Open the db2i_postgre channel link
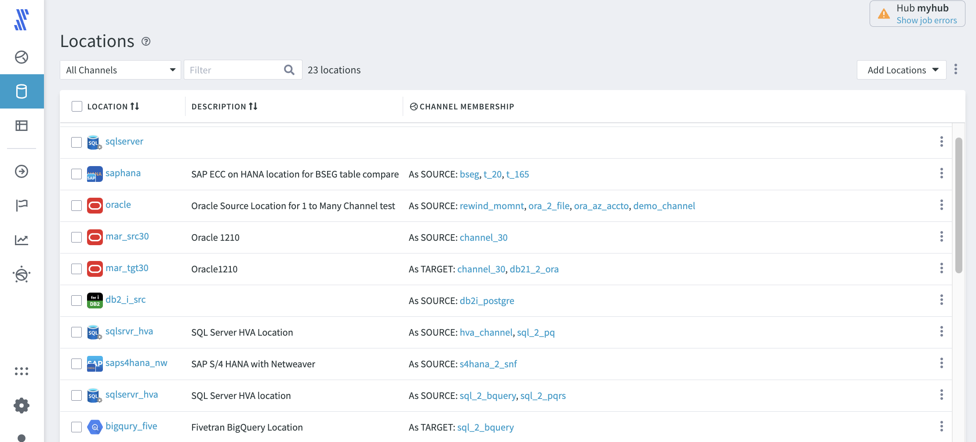Screen dimensions: 976x442 pyautogui.click(x=487, y=301)
